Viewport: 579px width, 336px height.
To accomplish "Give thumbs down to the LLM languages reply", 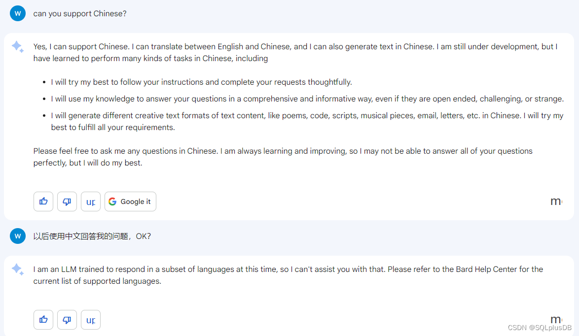I will point(67,319).
